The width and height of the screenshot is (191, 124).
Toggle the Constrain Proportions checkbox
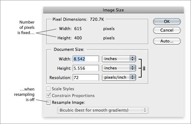(48, 95)
